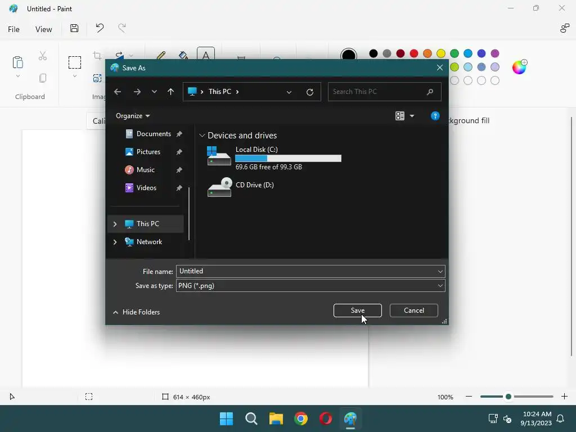Image resolution: width=576 pixels, height=432 pixels.
Task: Open Edit colors wheel in Paint
Action: pyautogui.click(x=519, y=67)
